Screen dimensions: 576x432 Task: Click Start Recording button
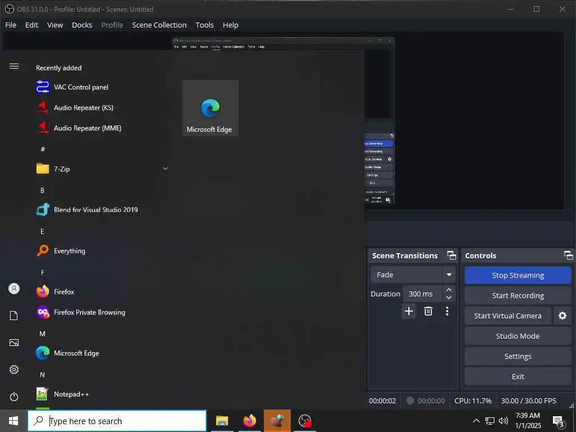(x=518, y=295)
